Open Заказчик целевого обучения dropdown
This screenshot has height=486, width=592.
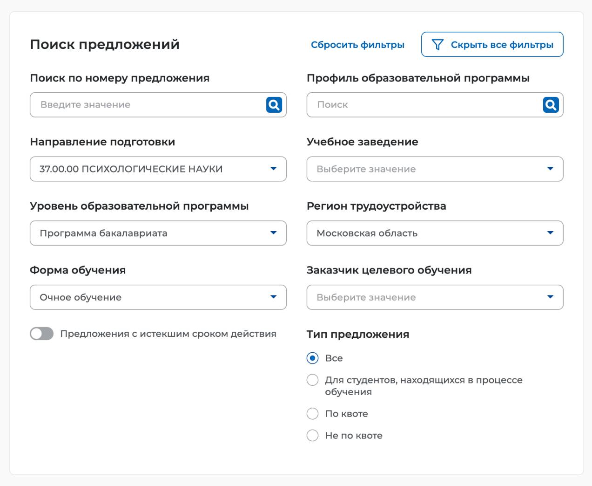(x=435, y=297)
